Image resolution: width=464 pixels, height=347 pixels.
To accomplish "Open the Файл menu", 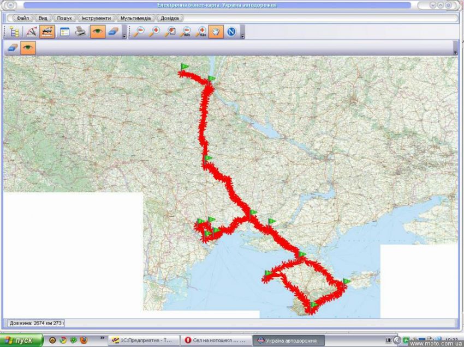I will click(x=22, y=18).
